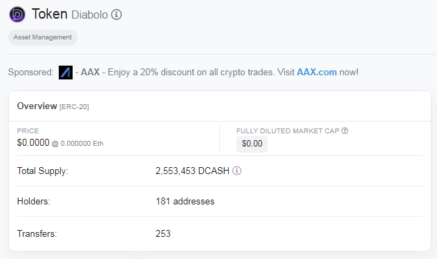Image resolution: width=437 pixels, height=259 pixels.
Task: Visit the AAX.com sponsored link
Action: 317,72
